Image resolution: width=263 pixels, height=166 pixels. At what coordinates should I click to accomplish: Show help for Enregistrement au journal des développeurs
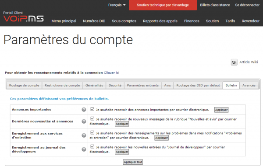84,149
